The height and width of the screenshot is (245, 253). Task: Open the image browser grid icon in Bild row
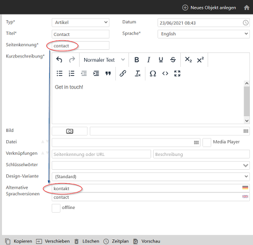click(245, 131)
